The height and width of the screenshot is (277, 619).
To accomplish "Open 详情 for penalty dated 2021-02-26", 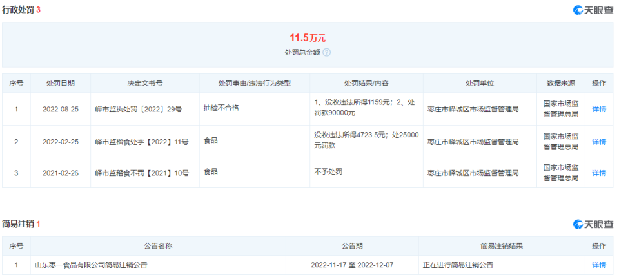I will [599, 173].
